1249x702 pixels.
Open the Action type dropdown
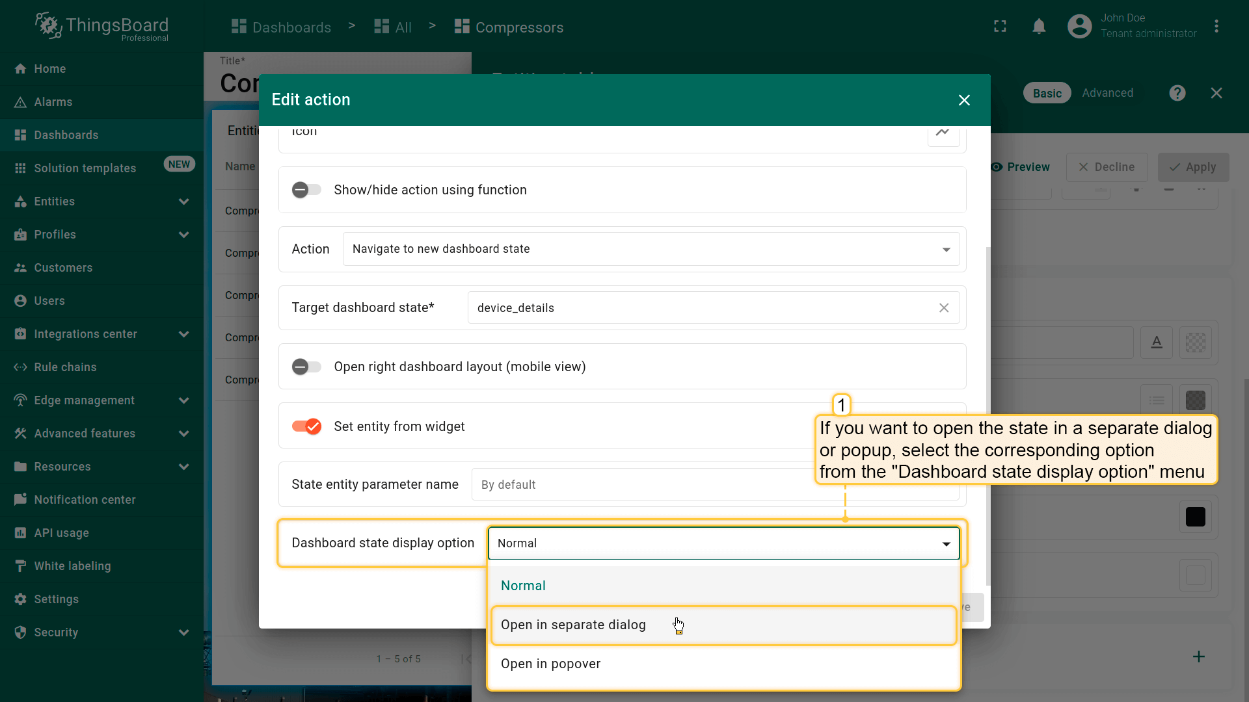(651, 249)
